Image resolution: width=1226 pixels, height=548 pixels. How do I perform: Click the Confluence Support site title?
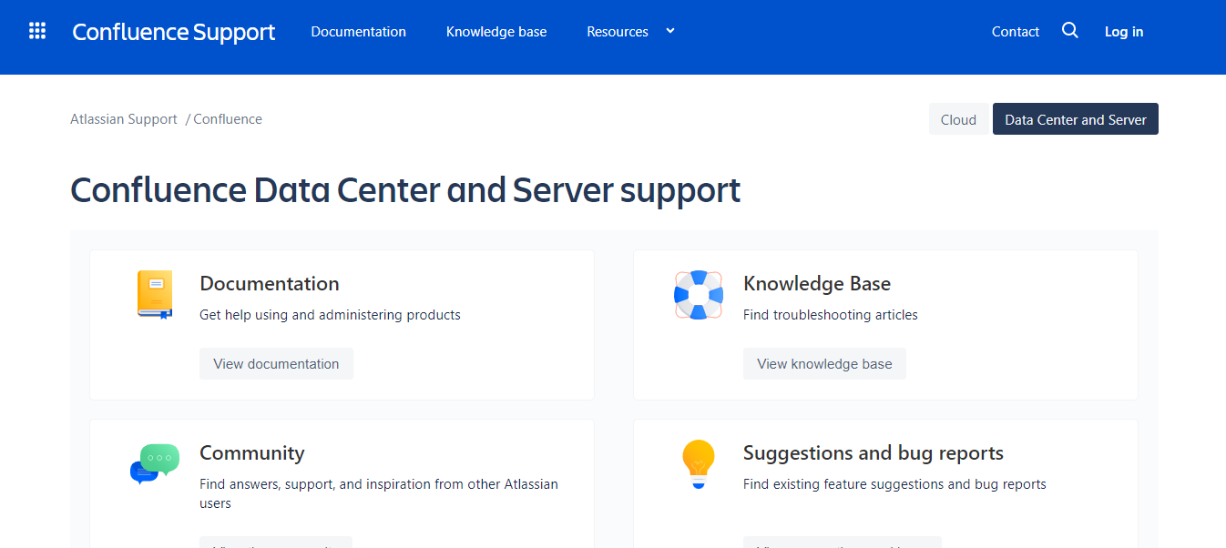pyautogui.click(x=174, y=32)
